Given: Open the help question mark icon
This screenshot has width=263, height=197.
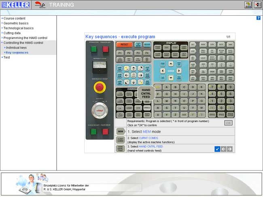Looking at the screenshot, I should [x=258, y=18].
